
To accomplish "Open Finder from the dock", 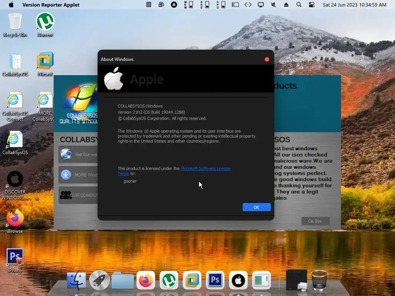I will tap(76, 280).
